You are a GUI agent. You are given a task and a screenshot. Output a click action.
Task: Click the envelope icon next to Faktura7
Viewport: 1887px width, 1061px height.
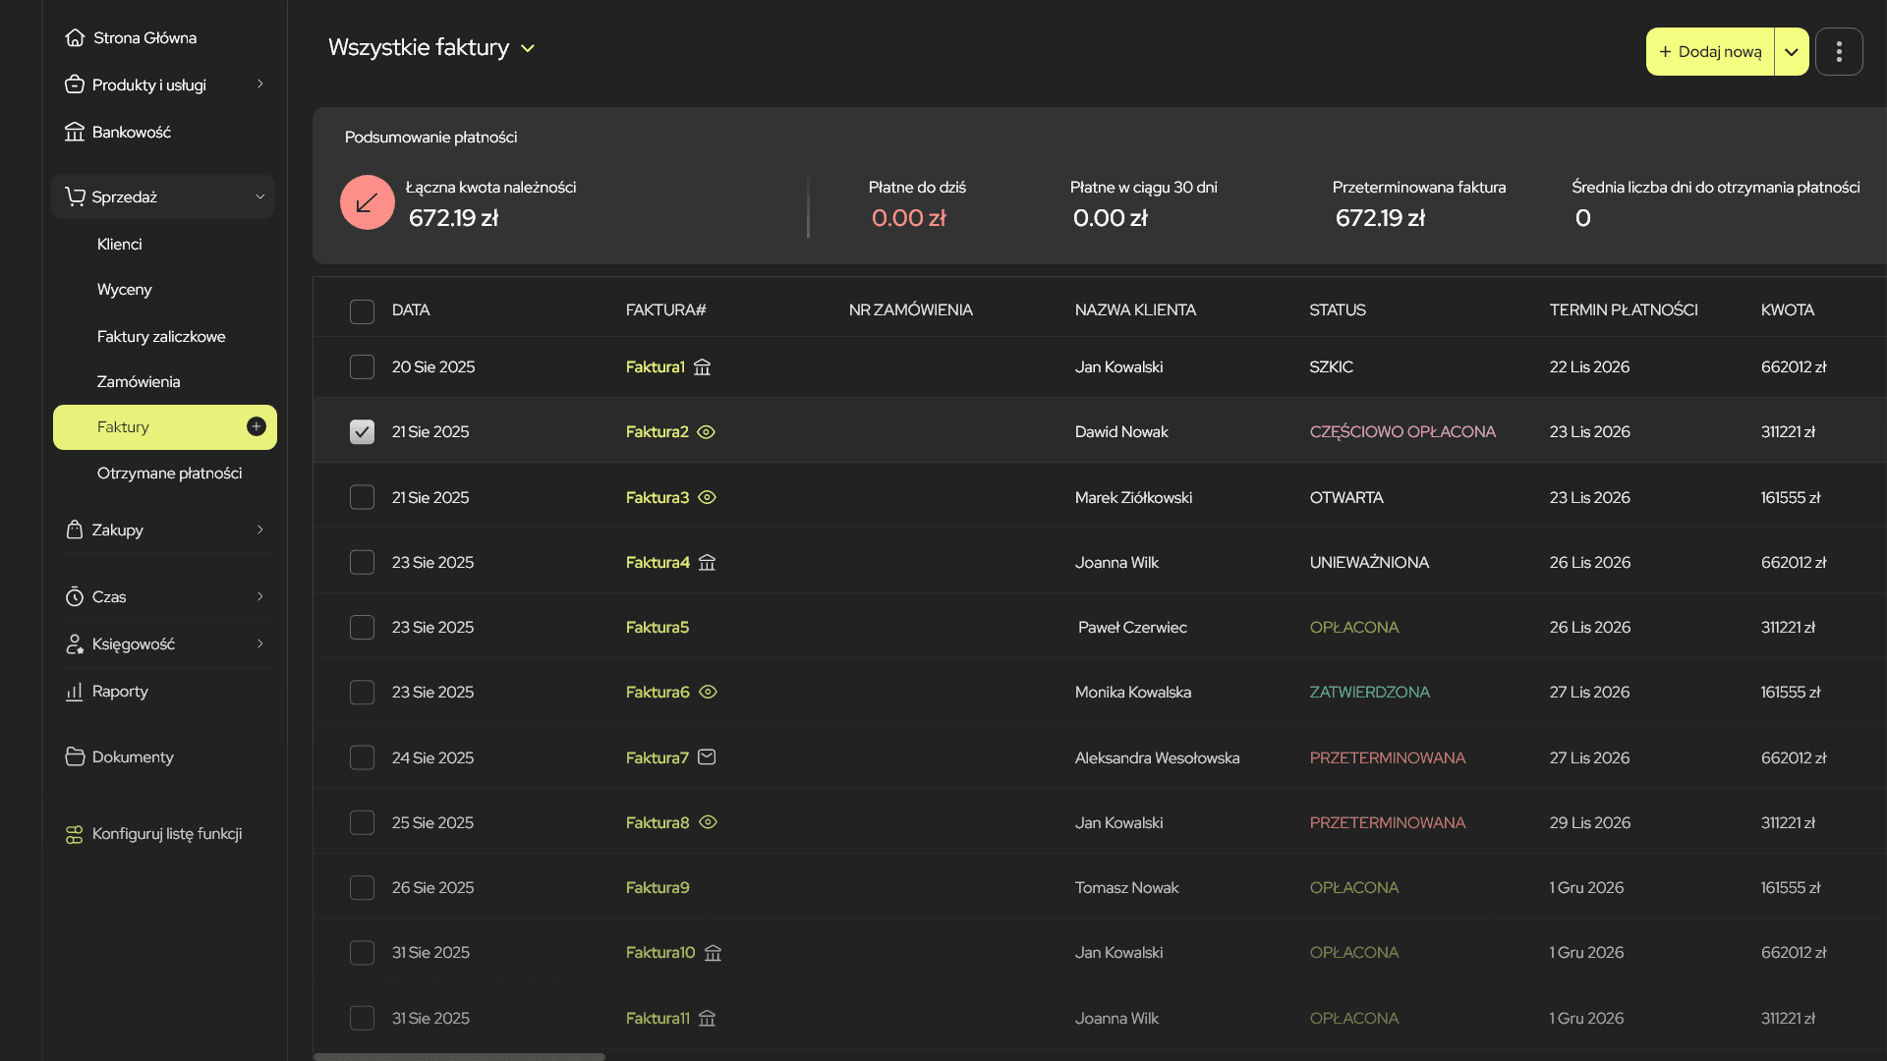point(707,757)
